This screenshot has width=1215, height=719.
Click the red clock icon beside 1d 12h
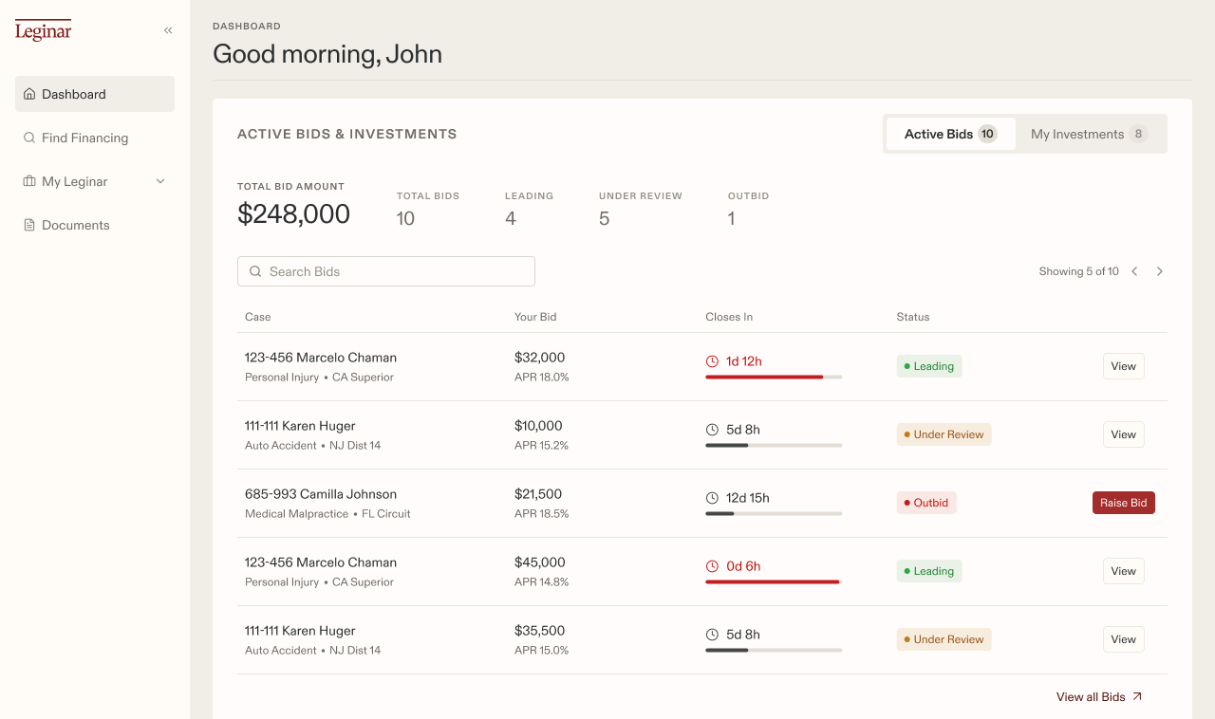coord(713,361)
